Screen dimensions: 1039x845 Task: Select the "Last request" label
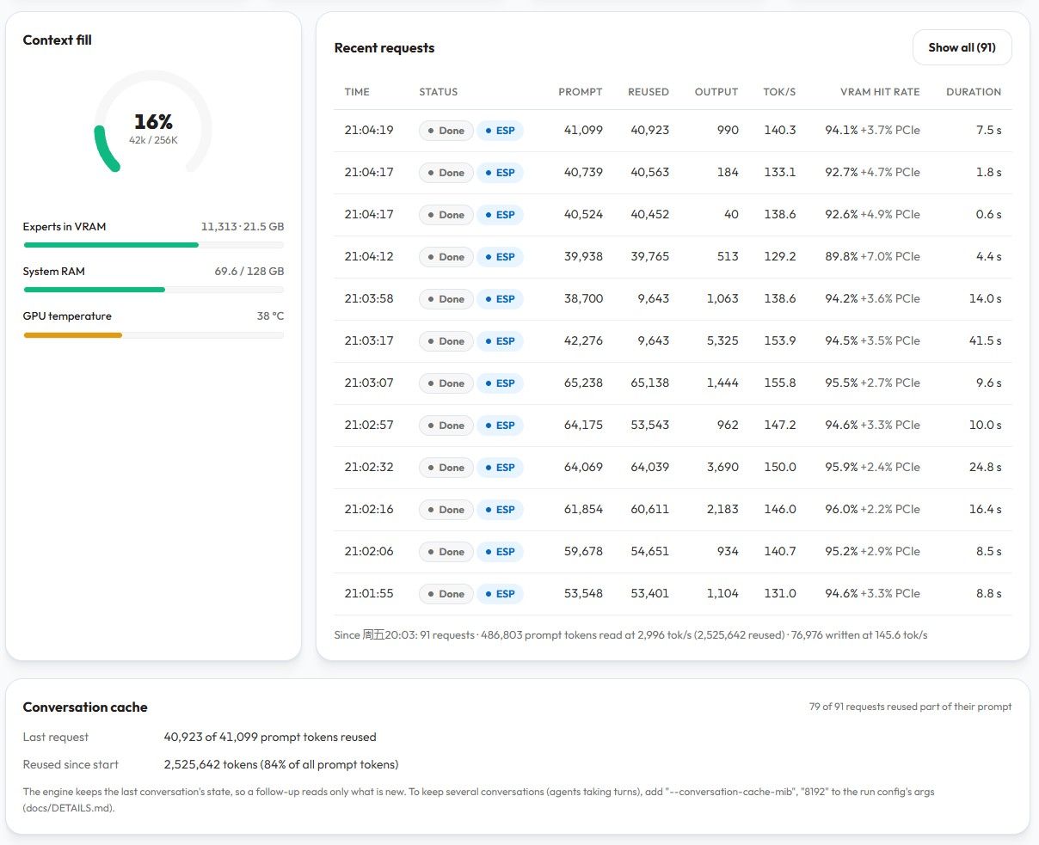coord(56,738)
